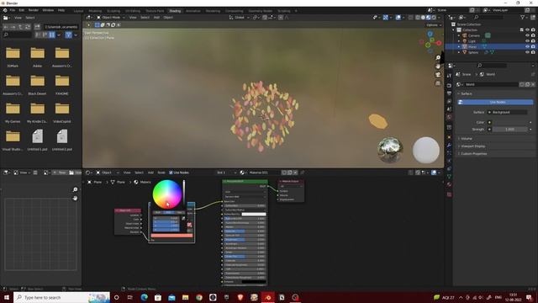
Task: Open Chrome from the taskbar
Action: pos(199,297)
